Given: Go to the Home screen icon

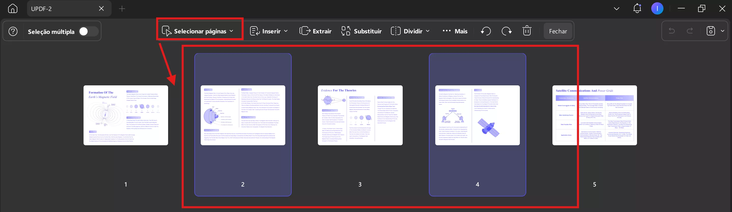Looking at the screenshot, I should 12,8.
